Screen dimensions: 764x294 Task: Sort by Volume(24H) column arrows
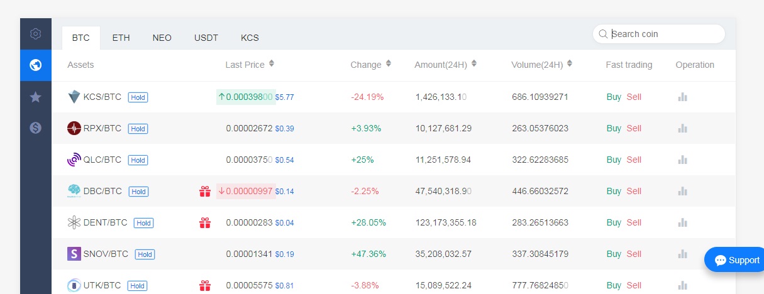569,64
